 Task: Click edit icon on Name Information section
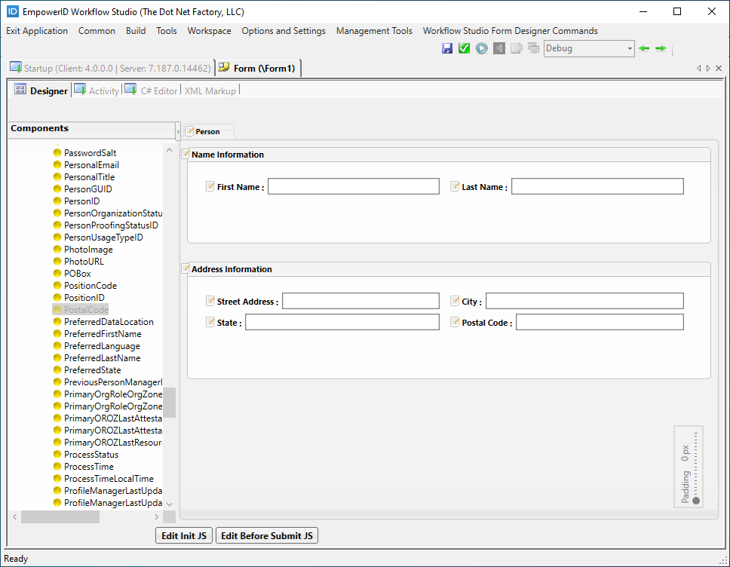pyautogui.click(x=186, y=154)
